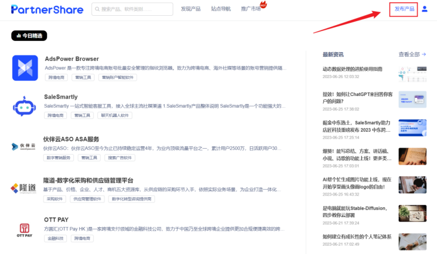The width and height of the screenshot is (437, 254).
Task: Click AdsPower's 跨境电商 tag
Action: point(56,77)
